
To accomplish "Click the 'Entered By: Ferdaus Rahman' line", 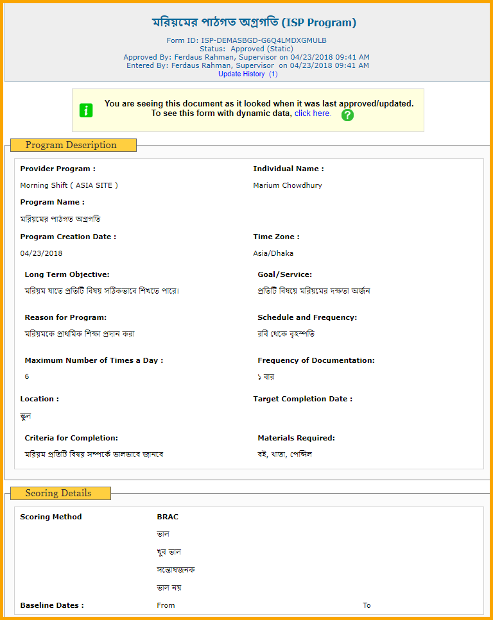I will click(248, 65).
